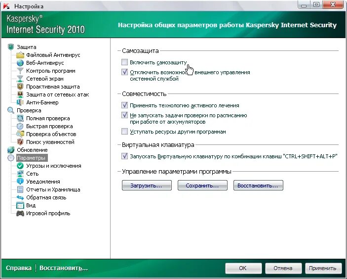Click the Уведомления info icon
The image size is (347, 279).
point(20,182)
